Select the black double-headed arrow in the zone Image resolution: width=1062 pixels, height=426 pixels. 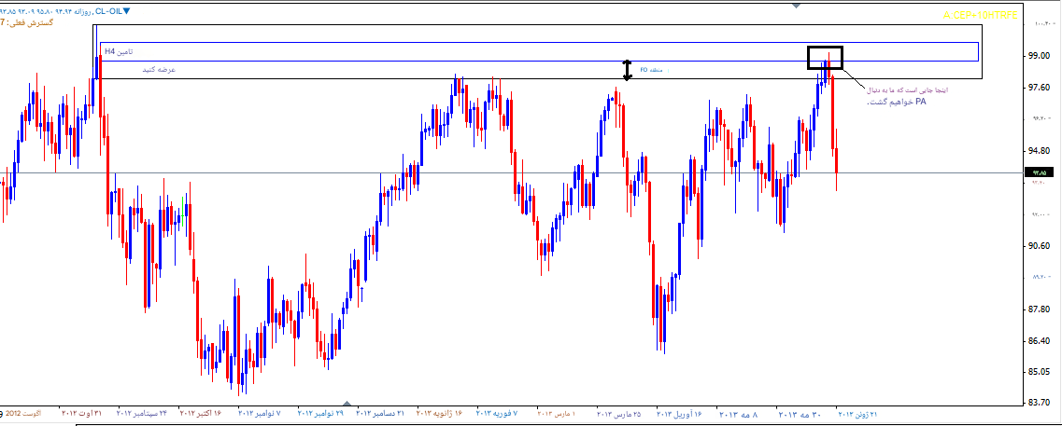(628, 70)
